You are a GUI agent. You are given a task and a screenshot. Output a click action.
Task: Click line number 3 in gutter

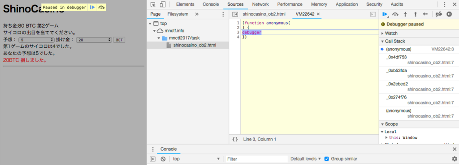pos(238,32)
